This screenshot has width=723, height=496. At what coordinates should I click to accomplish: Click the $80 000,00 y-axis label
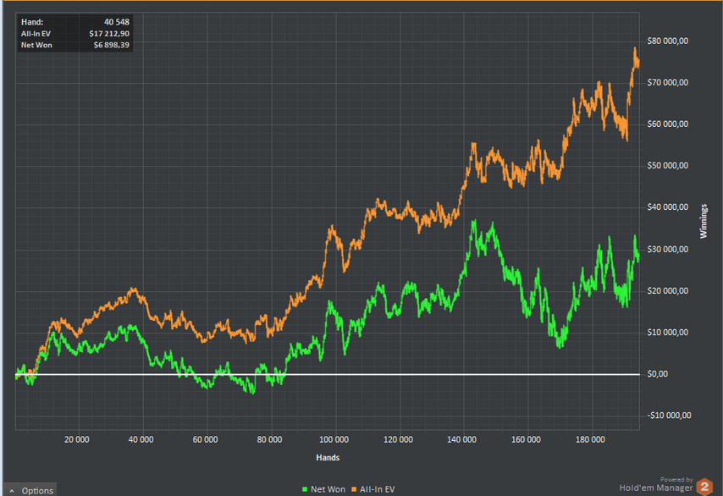(x=669, y=41)
